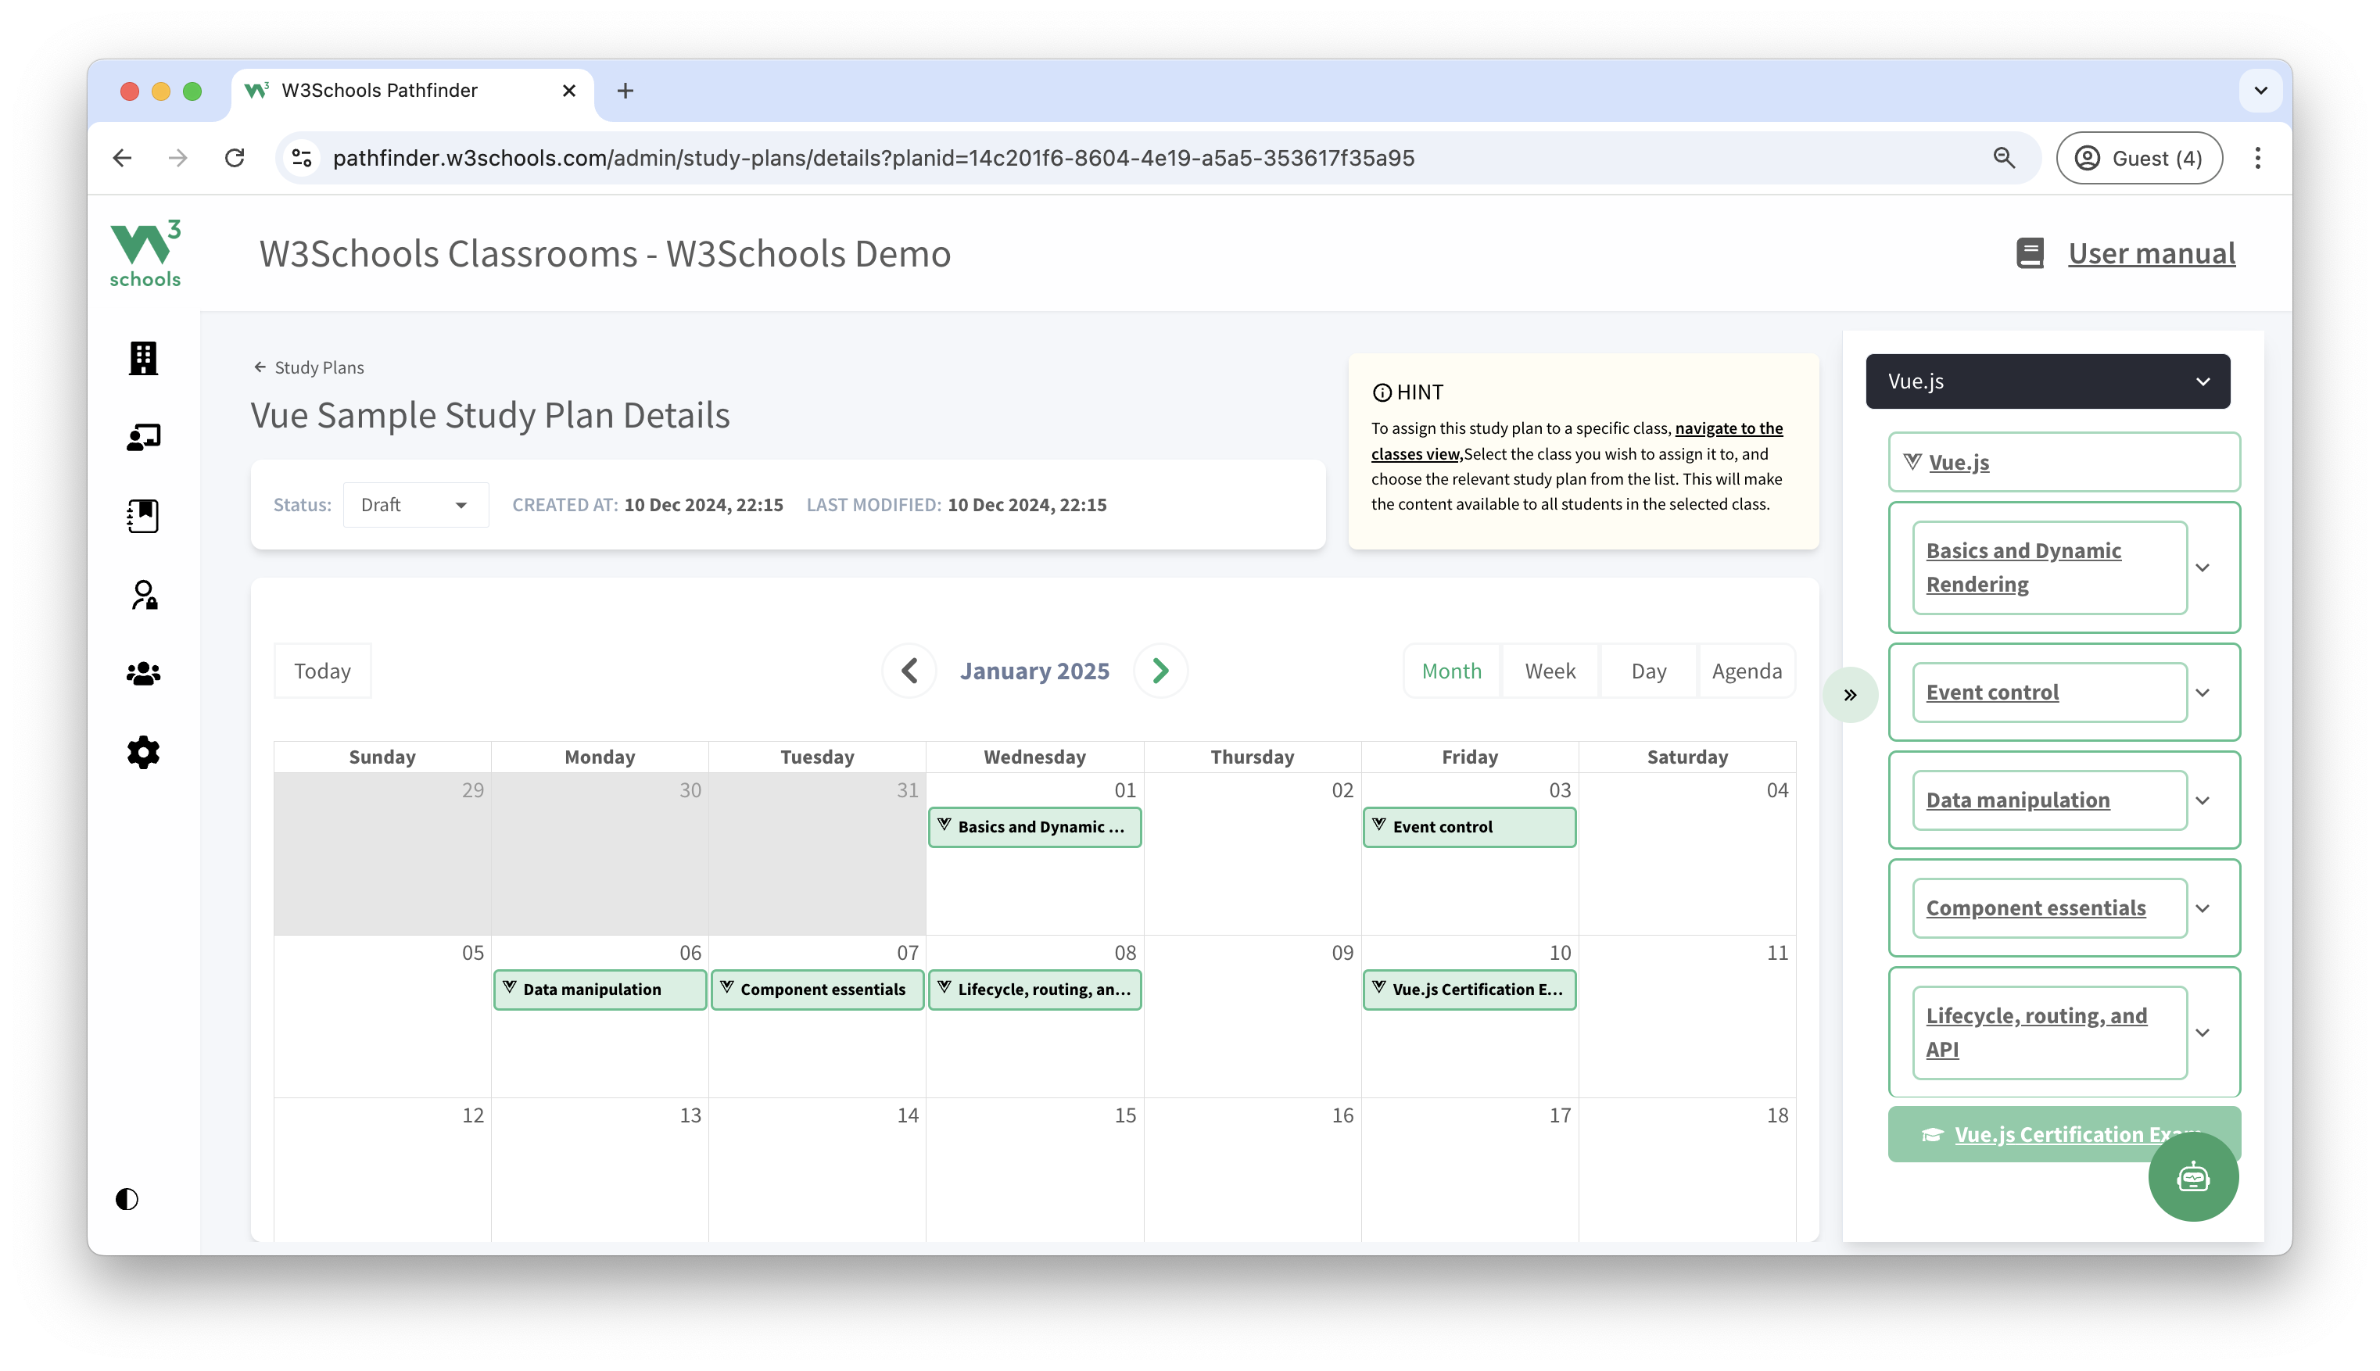This screenshot has height=1371, width=2380.
Task: Switch calendar to Week view
Action: (1550, 671)
